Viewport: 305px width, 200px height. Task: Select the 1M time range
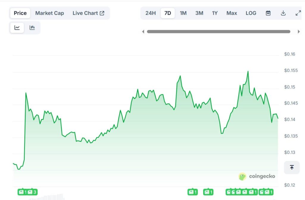tap(183, 13)
